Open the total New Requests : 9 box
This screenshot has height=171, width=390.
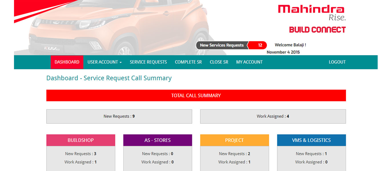(119, 116)
